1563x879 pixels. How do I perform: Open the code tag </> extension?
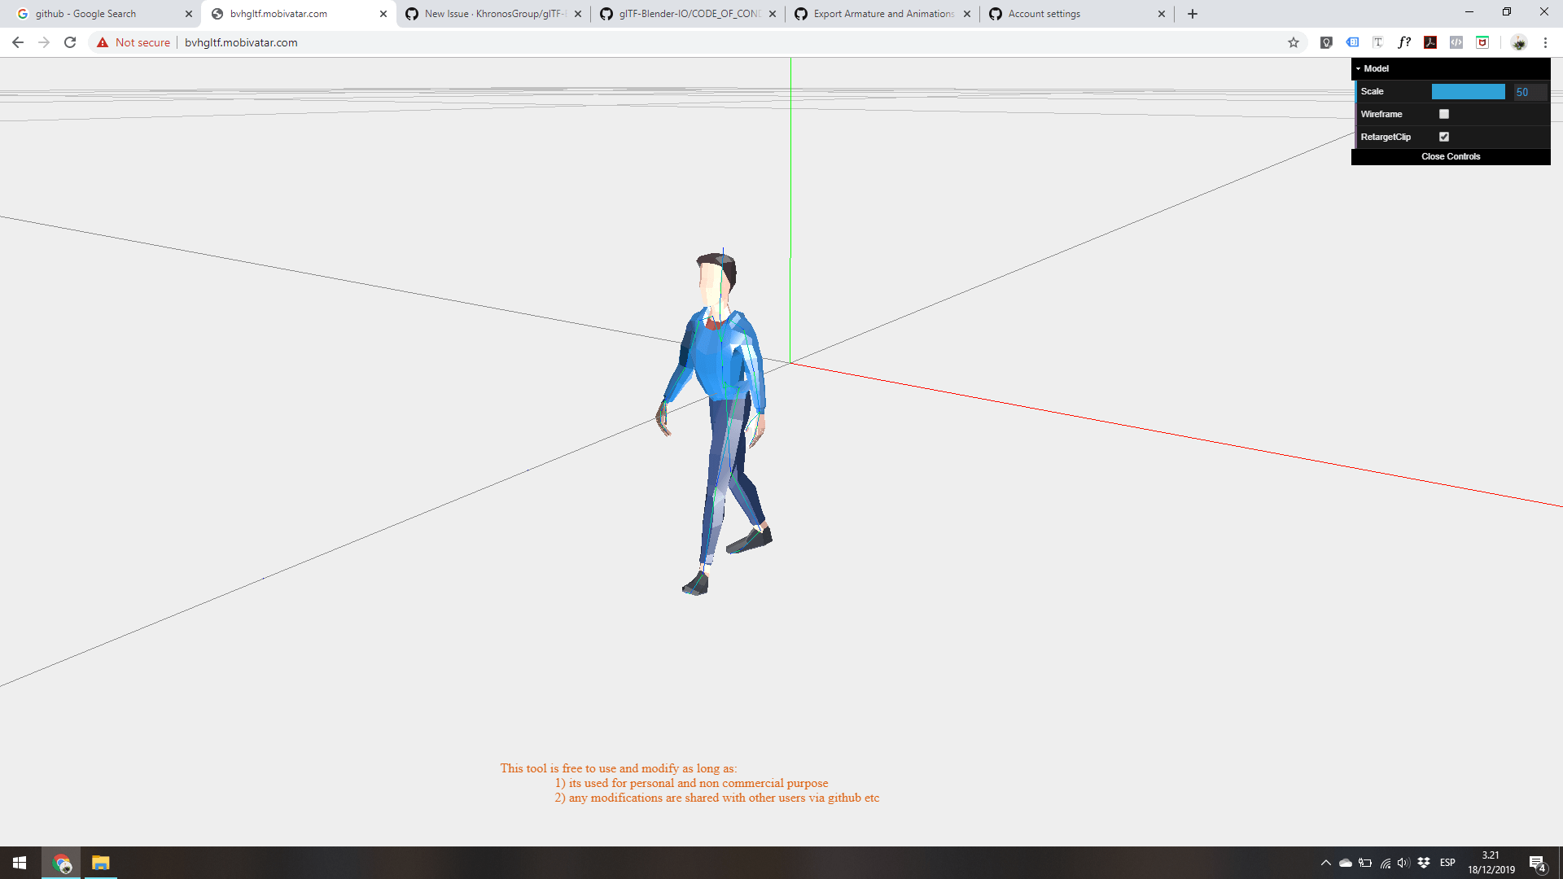1456,42
